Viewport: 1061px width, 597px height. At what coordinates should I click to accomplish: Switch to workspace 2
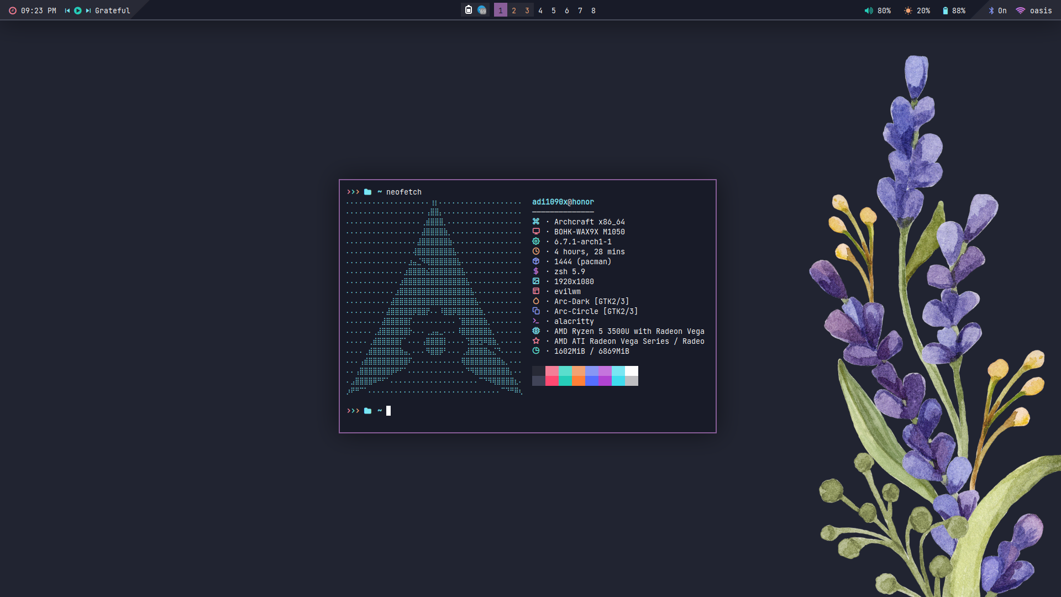click(514, 11)
